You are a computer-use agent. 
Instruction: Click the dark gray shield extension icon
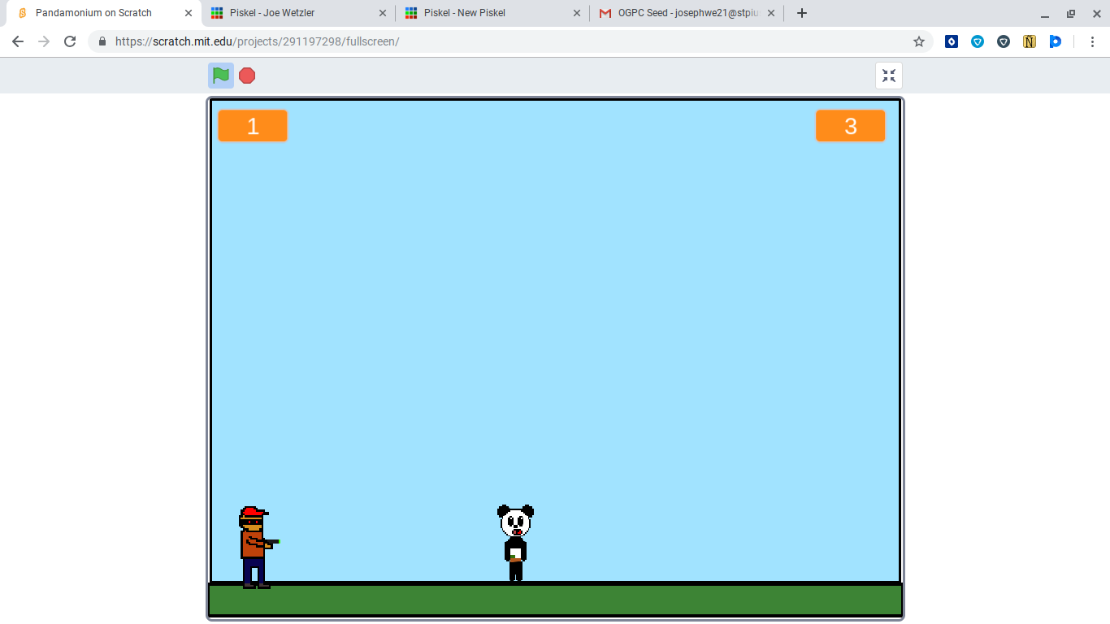[x=1004, y=41]
